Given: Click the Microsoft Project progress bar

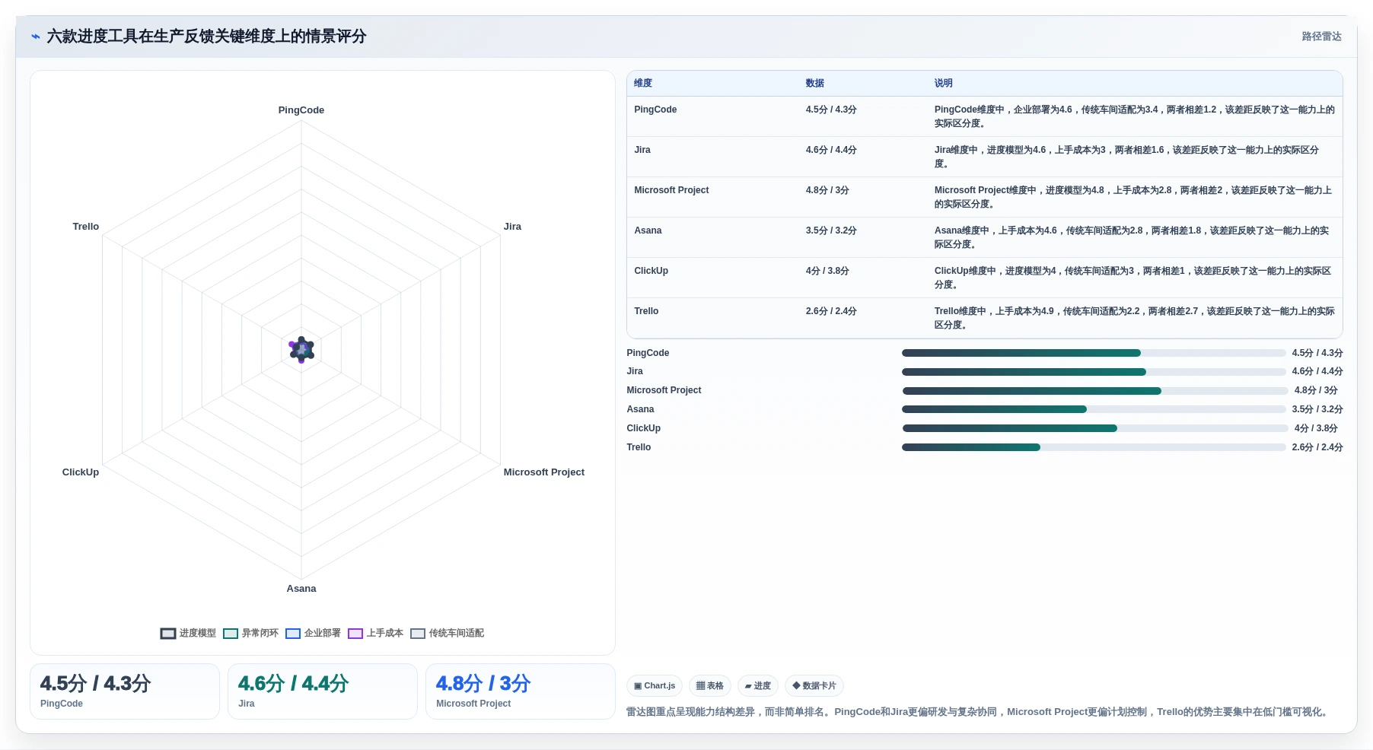Looking at the screenshot, I should (x=1095, y=391).
